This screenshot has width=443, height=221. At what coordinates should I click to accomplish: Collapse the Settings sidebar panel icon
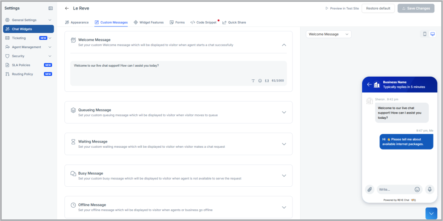click(51, 8)
